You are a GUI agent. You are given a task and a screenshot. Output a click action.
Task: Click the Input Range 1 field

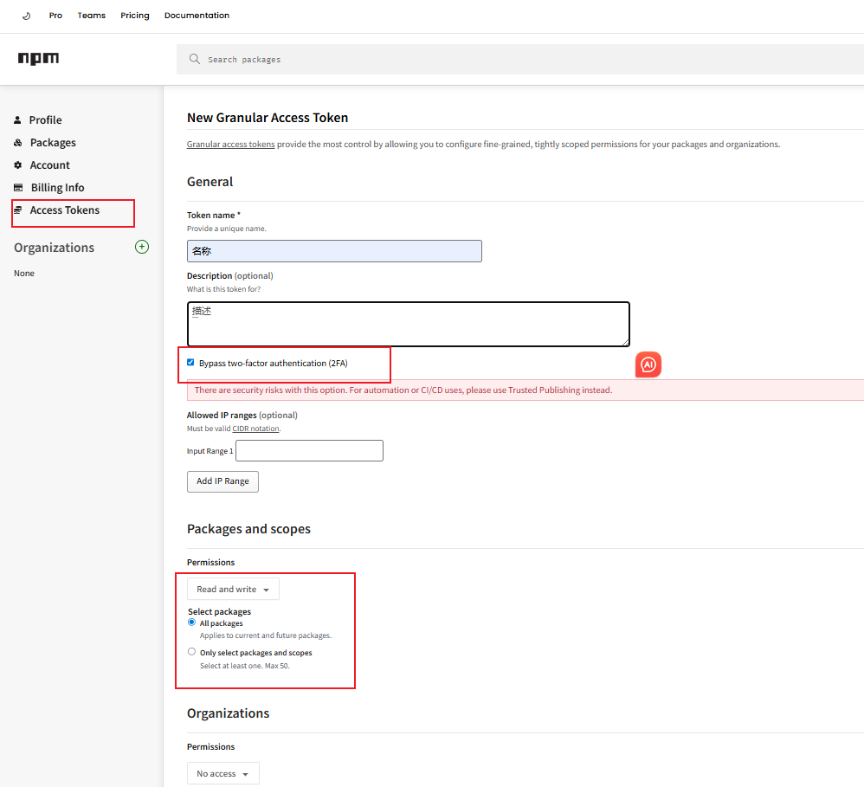point(309,451)
